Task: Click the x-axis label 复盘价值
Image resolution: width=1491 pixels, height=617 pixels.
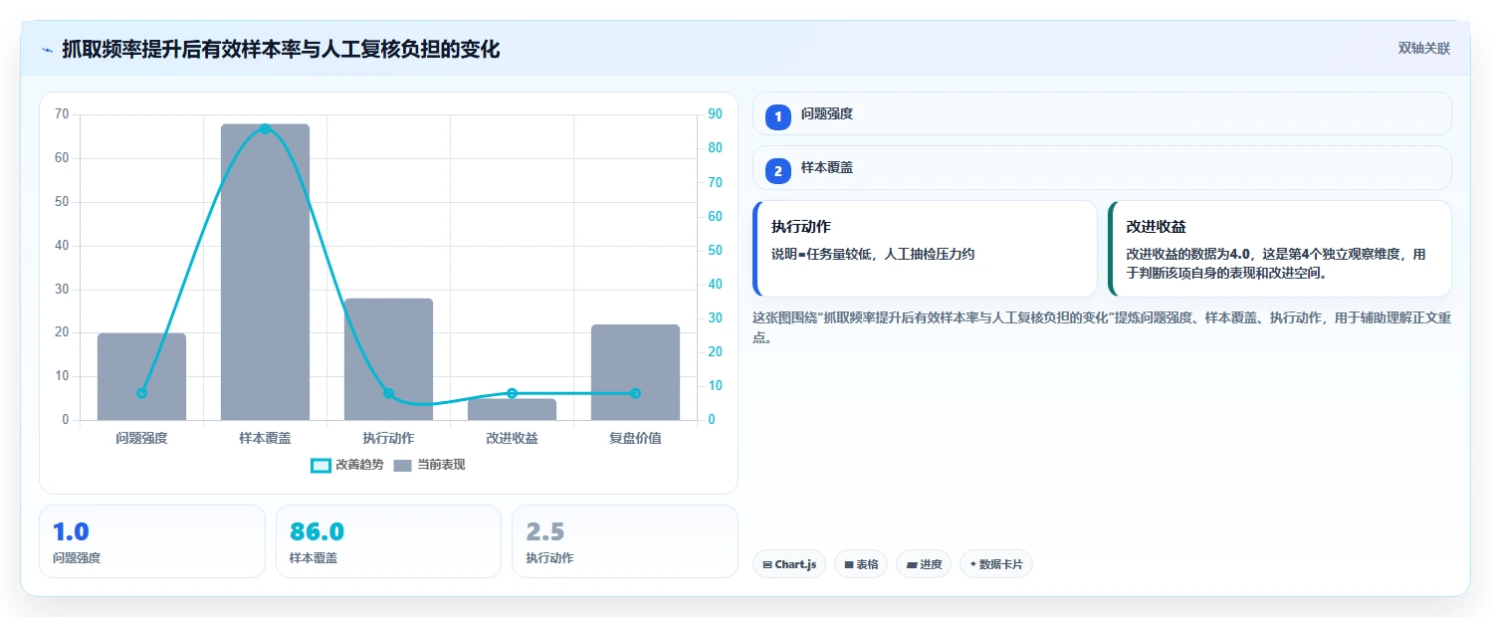Action: click(635, 438)
